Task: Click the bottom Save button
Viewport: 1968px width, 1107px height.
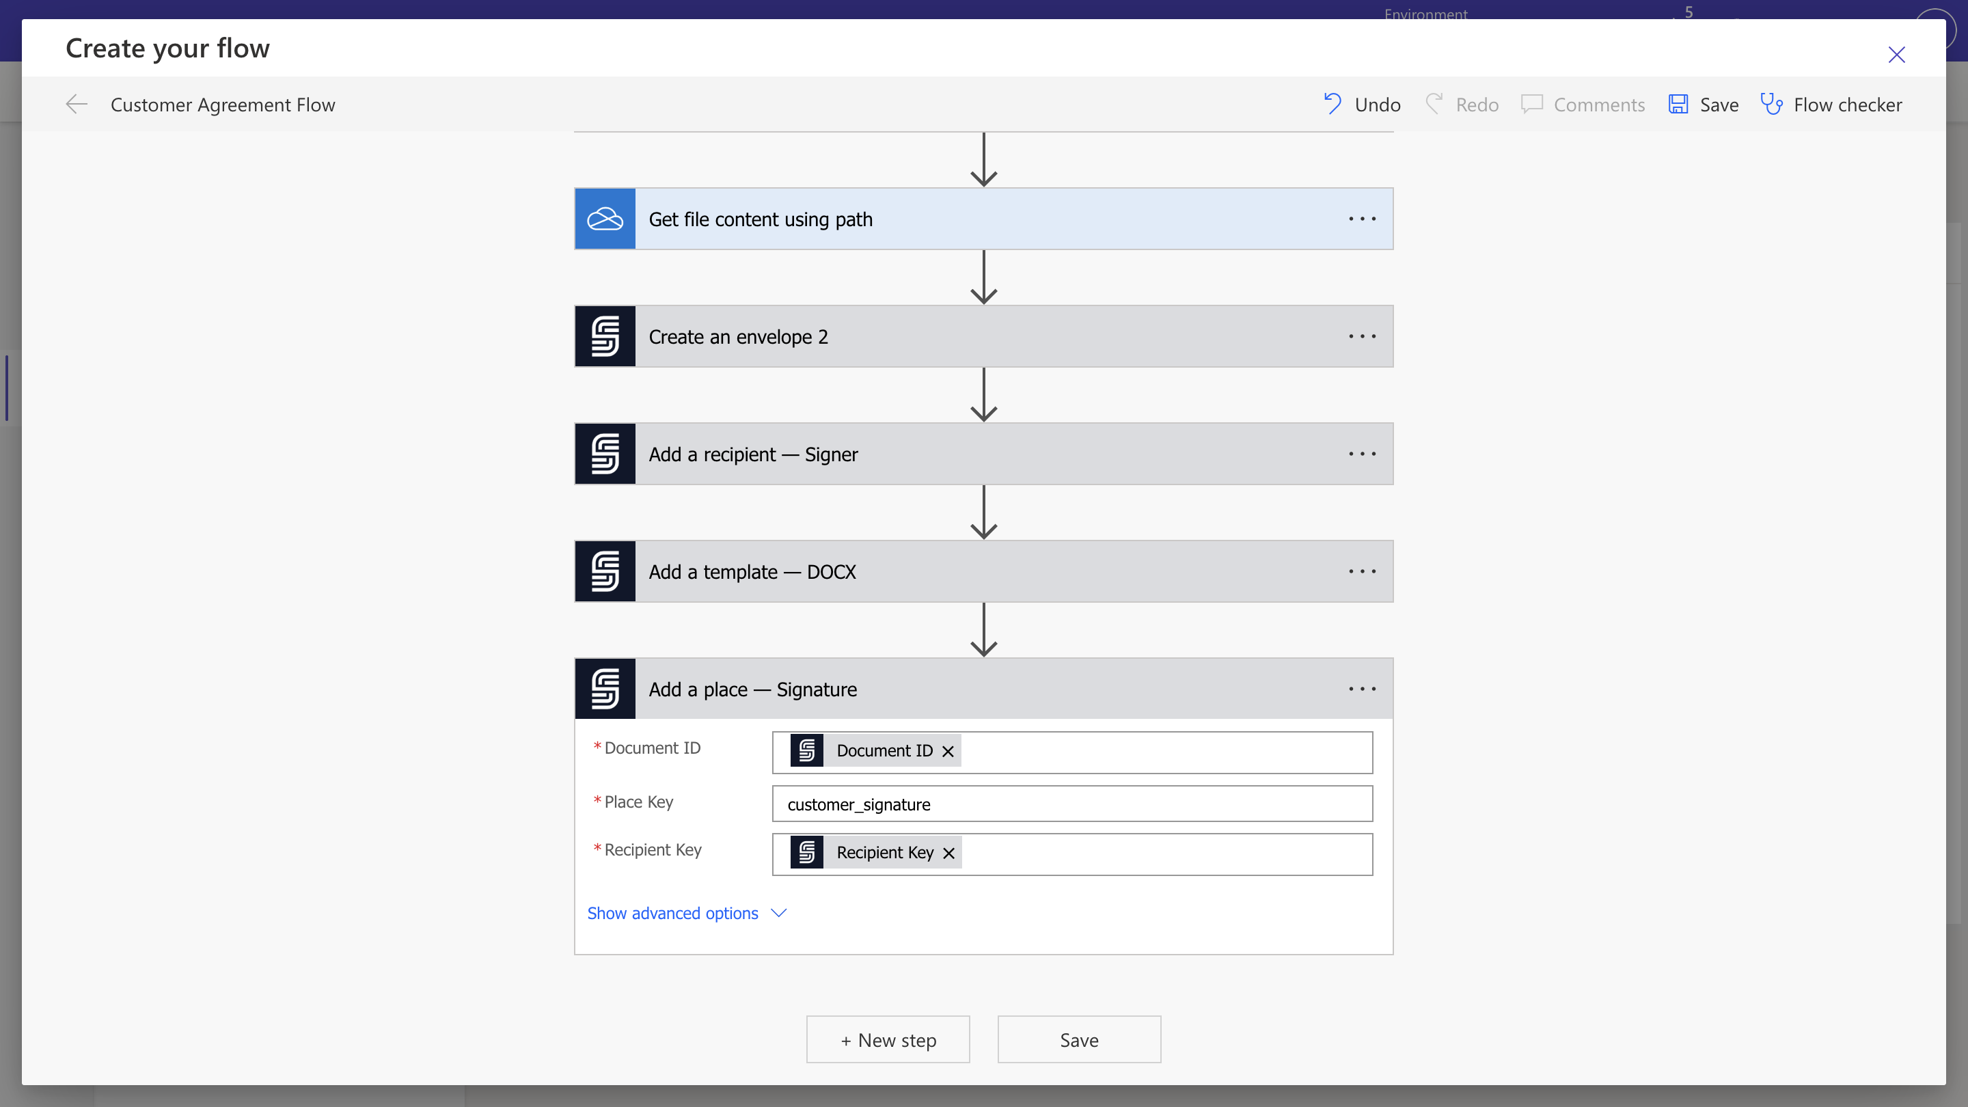Action: (1079, 1041)
